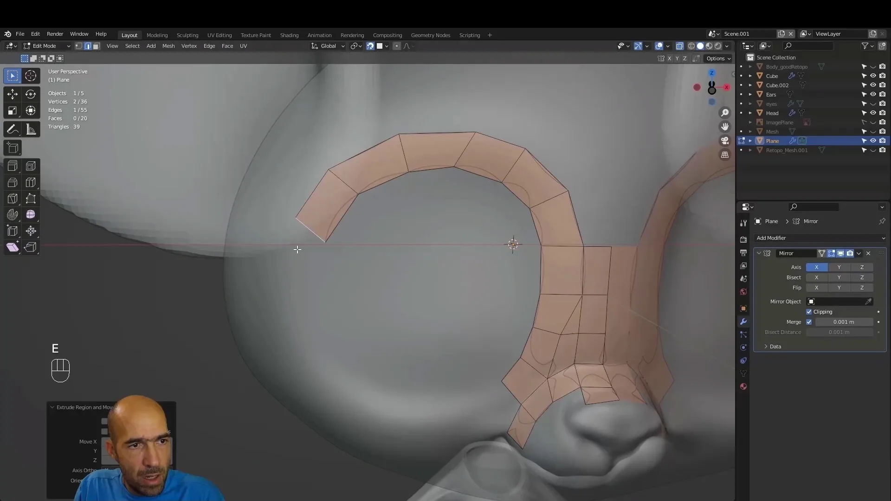
Task: Select the Transform tool icon
Action: 31,110
